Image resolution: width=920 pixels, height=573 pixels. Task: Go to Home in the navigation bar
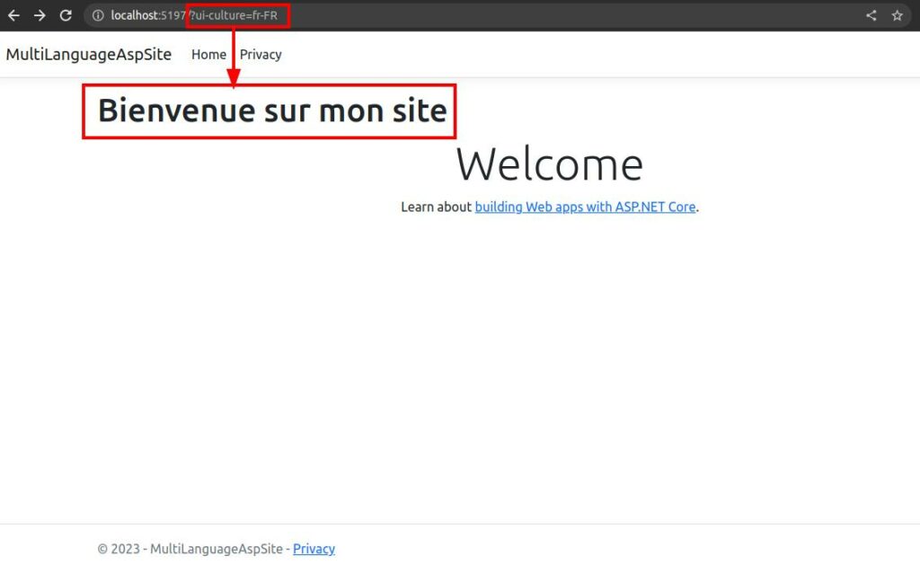[x=208, y=55]
